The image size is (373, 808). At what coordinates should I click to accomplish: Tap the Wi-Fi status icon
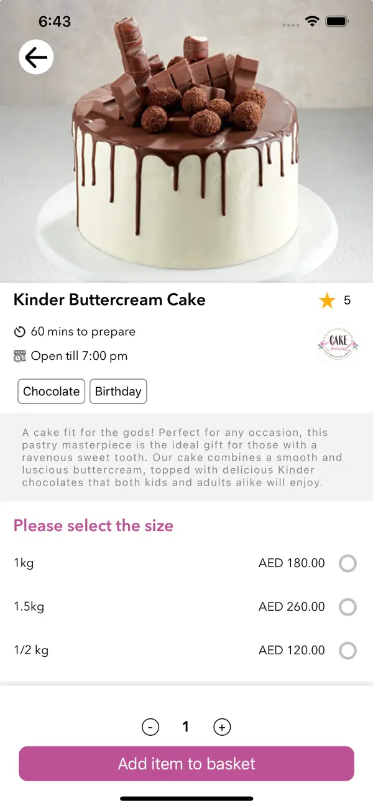pos(312,22)
